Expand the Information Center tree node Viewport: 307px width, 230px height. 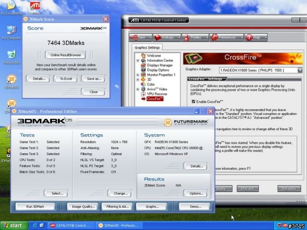coord(138,60)
